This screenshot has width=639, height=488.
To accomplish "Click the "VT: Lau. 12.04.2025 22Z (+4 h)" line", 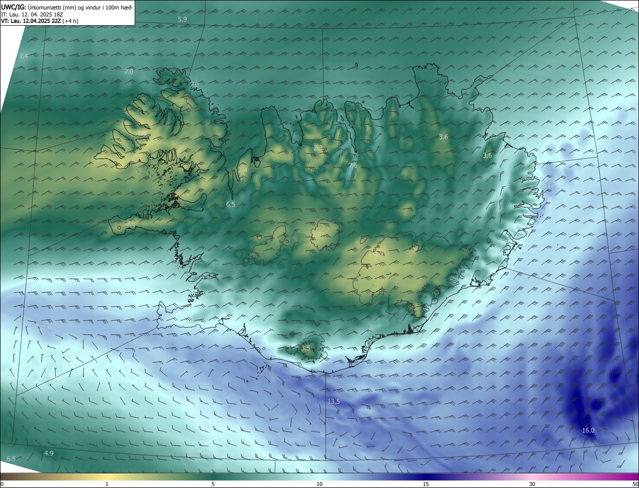I will click(39, 21).
